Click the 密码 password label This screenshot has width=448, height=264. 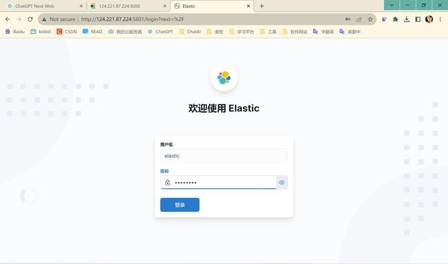[x=164, y=171]
